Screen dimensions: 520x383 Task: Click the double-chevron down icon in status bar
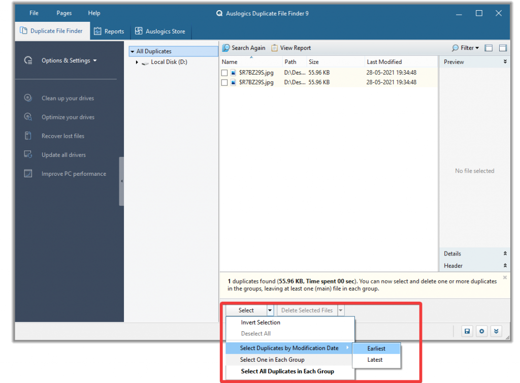point(496,331)
